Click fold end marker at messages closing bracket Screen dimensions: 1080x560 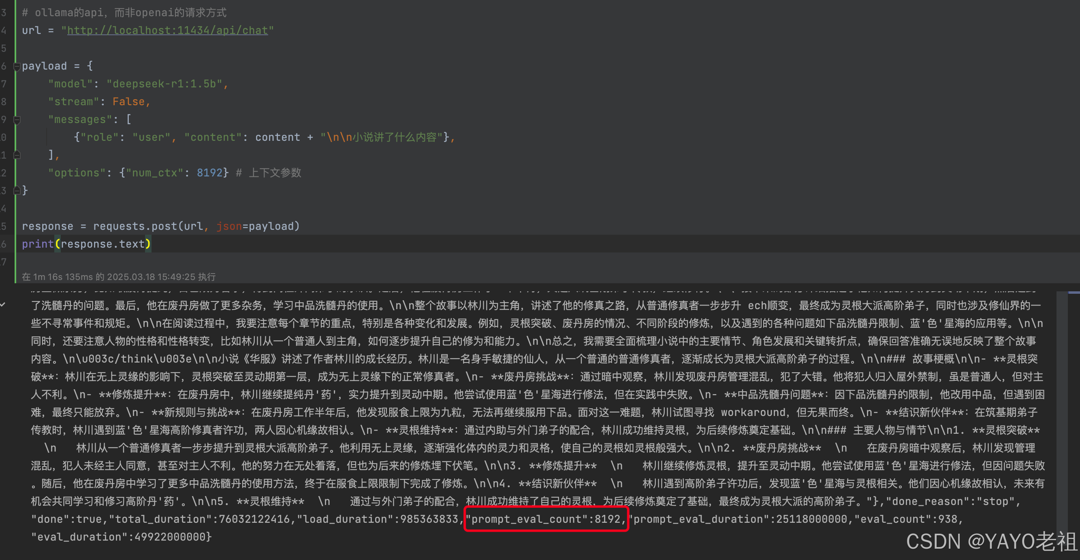tap(17, 155)
